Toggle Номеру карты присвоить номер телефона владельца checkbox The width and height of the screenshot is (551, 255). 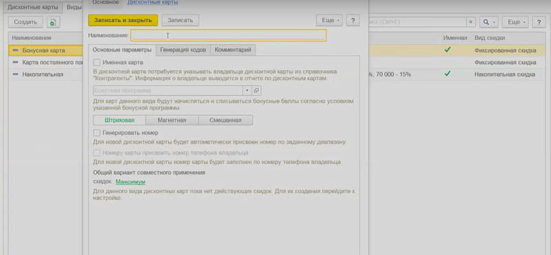(x=96, y=152)
